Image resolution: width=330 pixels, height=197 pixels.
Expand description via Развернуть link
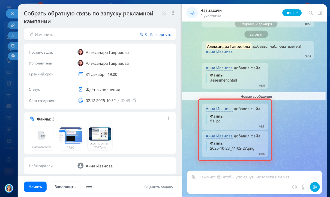pyautogui.click(x=160, y=35)
